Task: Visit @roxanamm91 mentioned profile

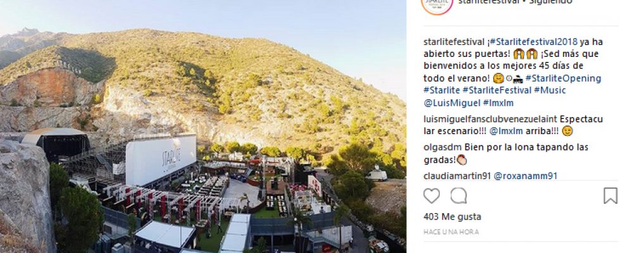Action: 526,176
